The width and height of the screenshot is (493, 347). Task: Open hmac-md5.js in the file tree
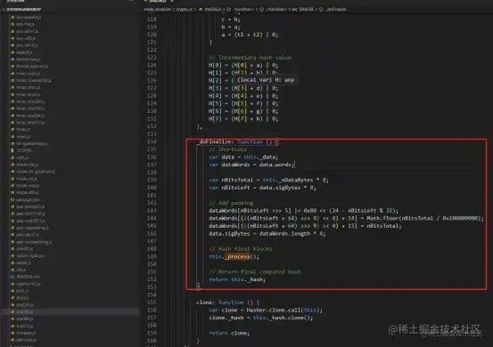click(x=28, y=73)
